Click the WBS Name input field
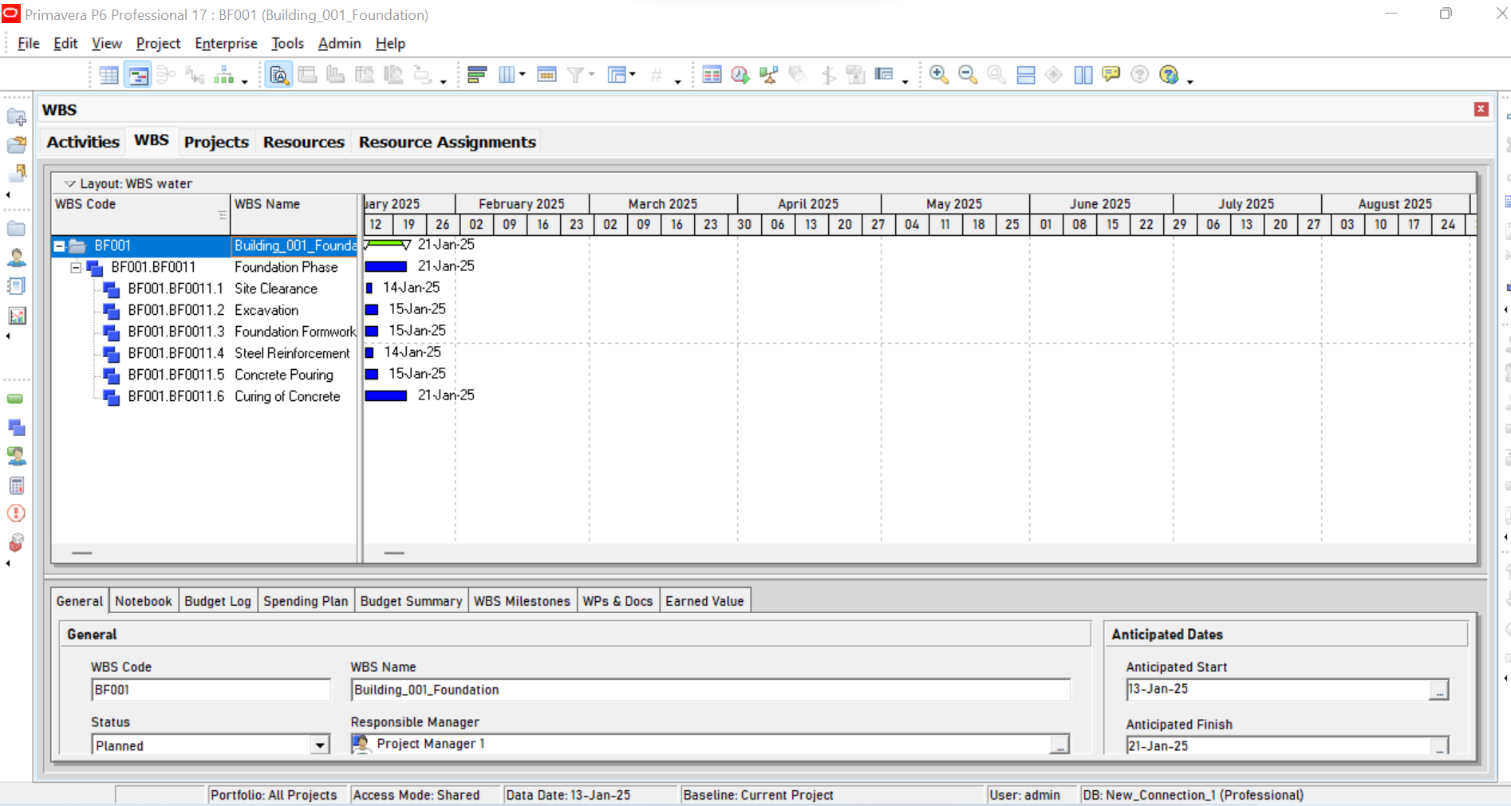This screenshot has height=806, width=1511. point(710,690)
